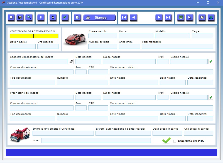
Task: Click proprietario Comune di residenza field
Action: (x=41, y=108)
